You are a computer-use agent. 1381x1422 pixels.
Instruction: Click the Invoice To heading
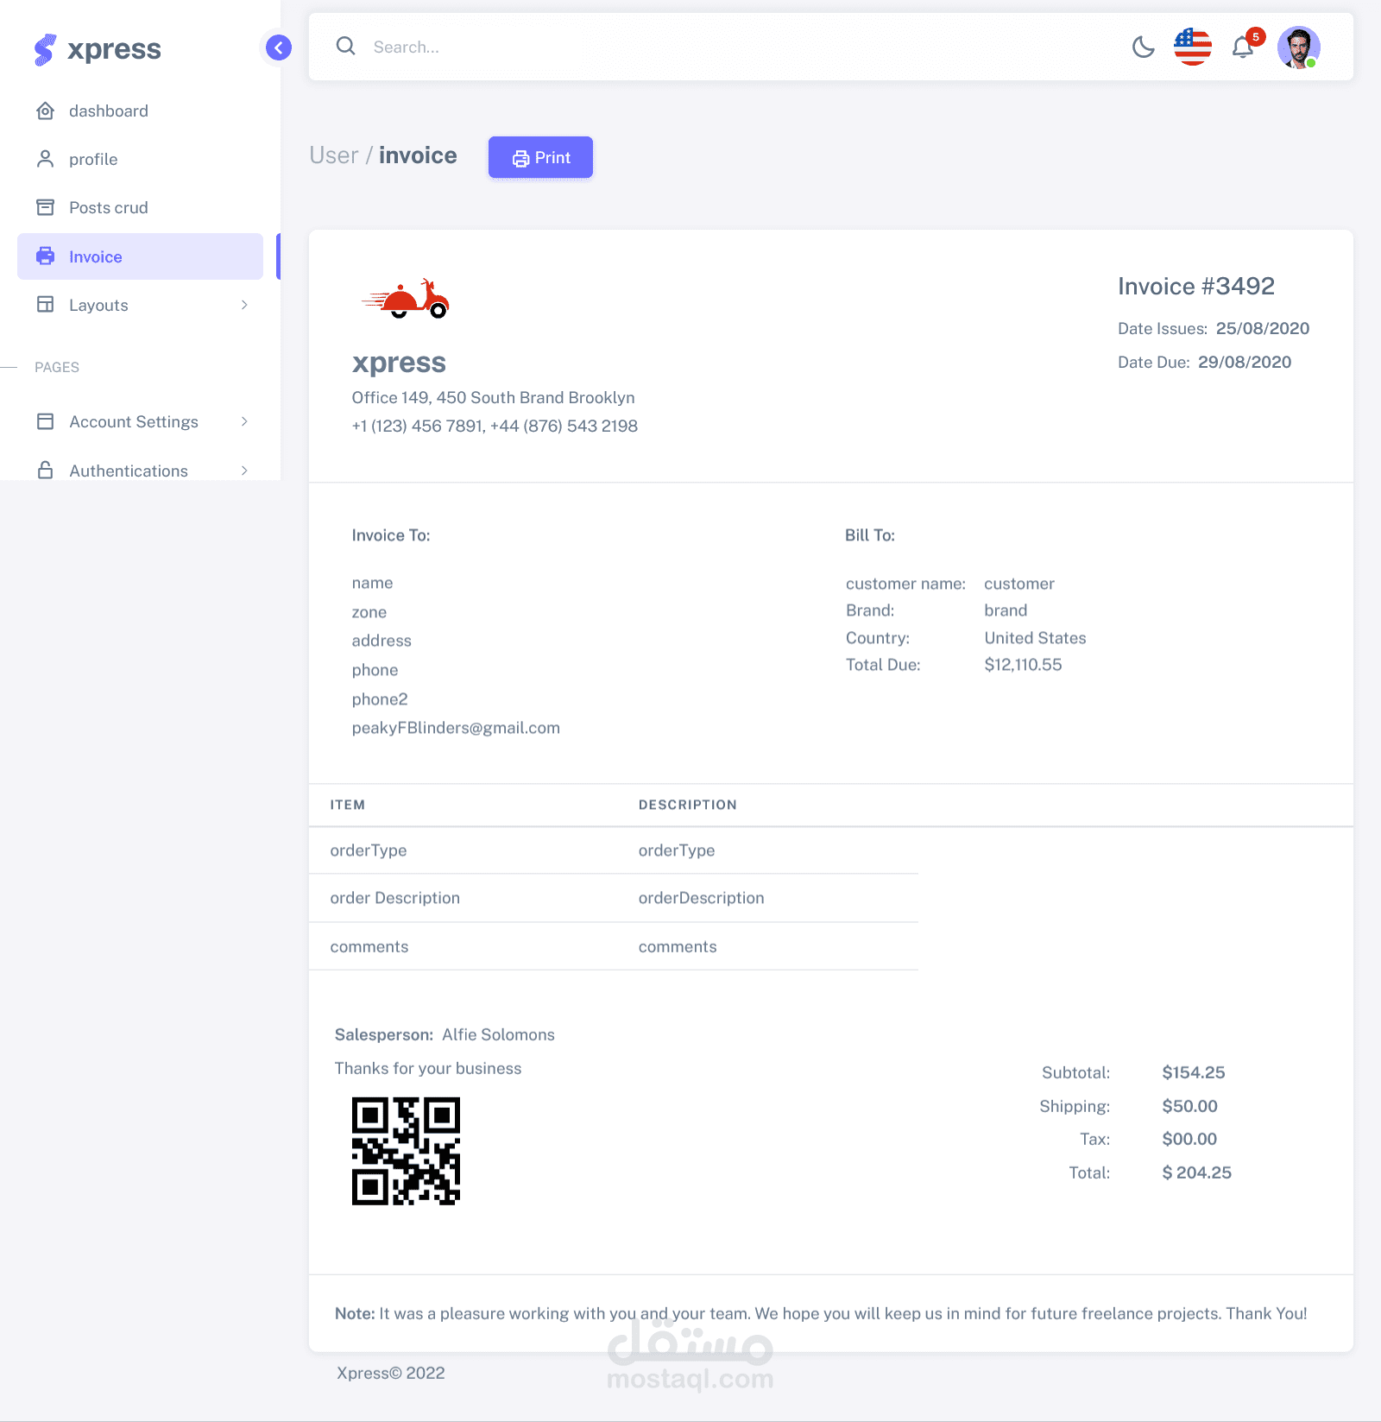point(391,535)
